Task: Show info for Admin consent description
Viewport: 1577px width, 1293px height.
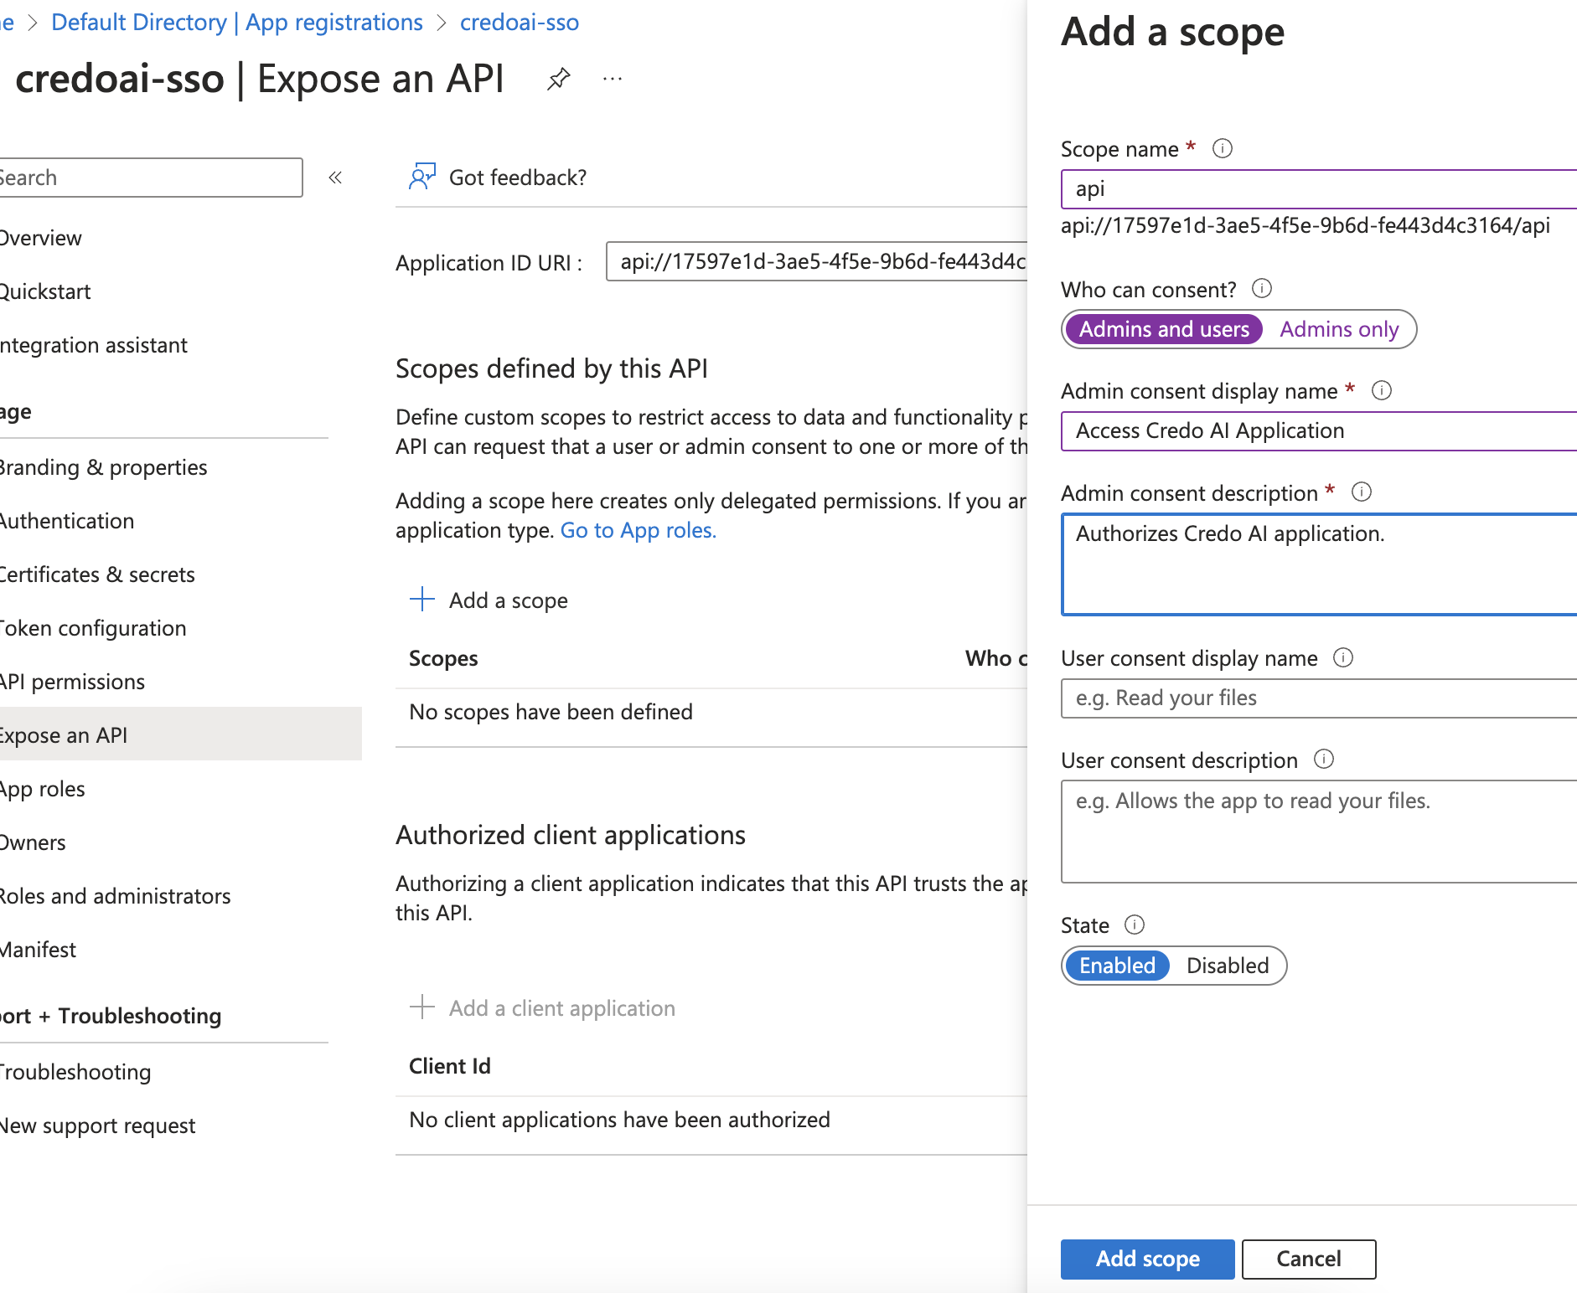Action: tap(1362, 492)
